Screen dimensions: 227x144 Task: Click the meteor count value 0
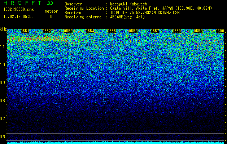(51, 17)
